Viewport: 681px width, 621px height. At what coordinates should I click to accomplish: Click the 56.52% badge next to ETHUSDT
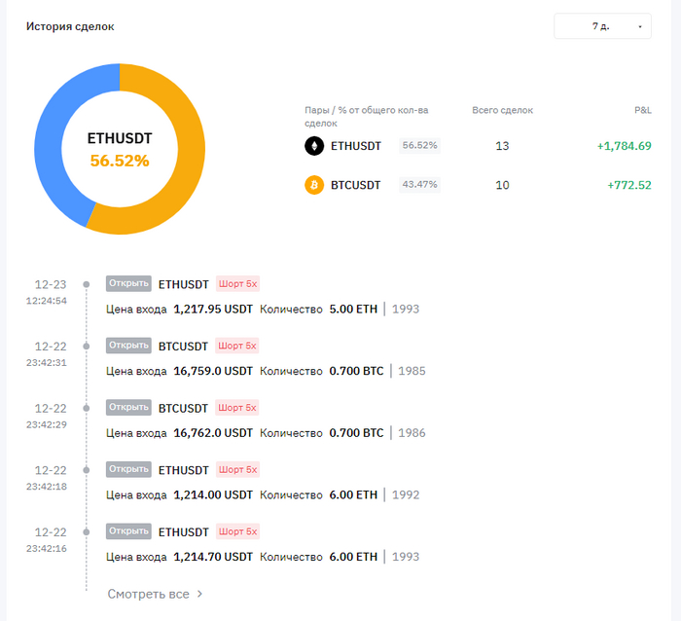click(420, 146)
